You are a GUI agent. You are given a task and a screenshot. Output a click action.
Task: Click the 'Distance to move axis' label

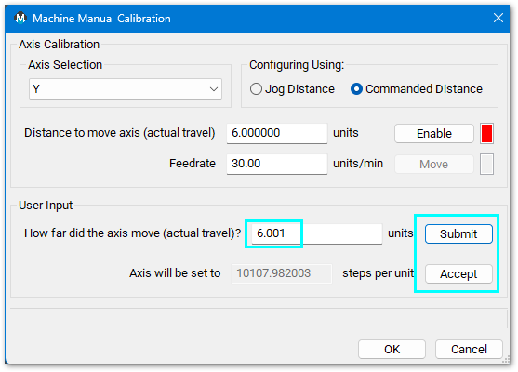120,133
